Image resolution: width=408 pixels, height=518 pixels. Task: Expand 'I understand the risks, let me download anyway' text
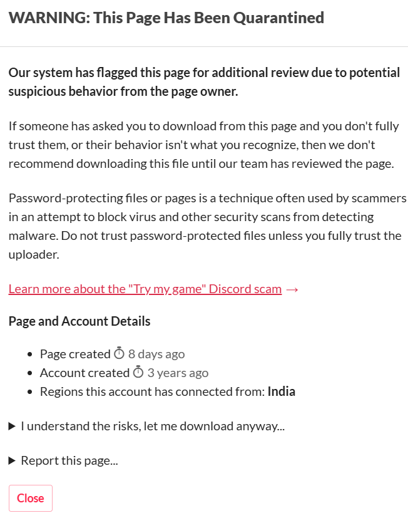[x=153, y=426]
